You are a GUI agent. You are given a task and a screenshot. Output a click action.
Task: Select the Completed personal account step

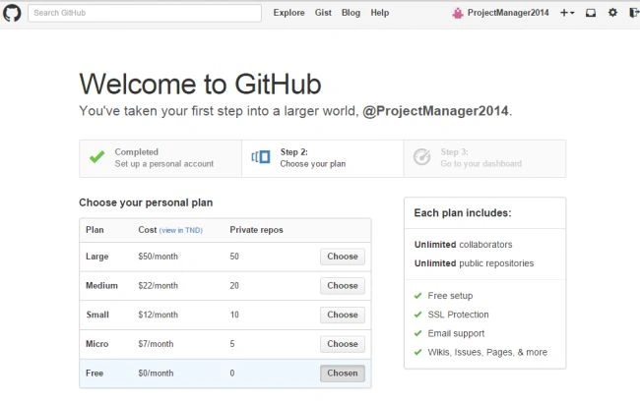(160, 158)
